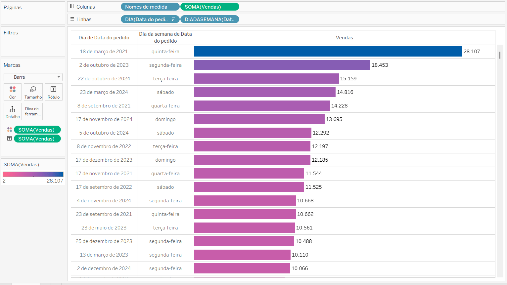Select the Nomes de medida pill in Colunas
This screenshot has width=507, height=285.
click(x=150, y=7)
